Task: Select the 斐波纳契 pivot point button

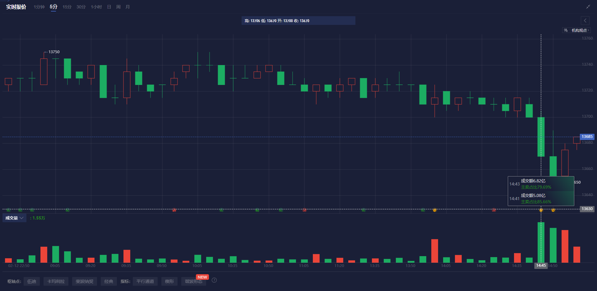Action: pyautogui.click(x=84, y=281)
